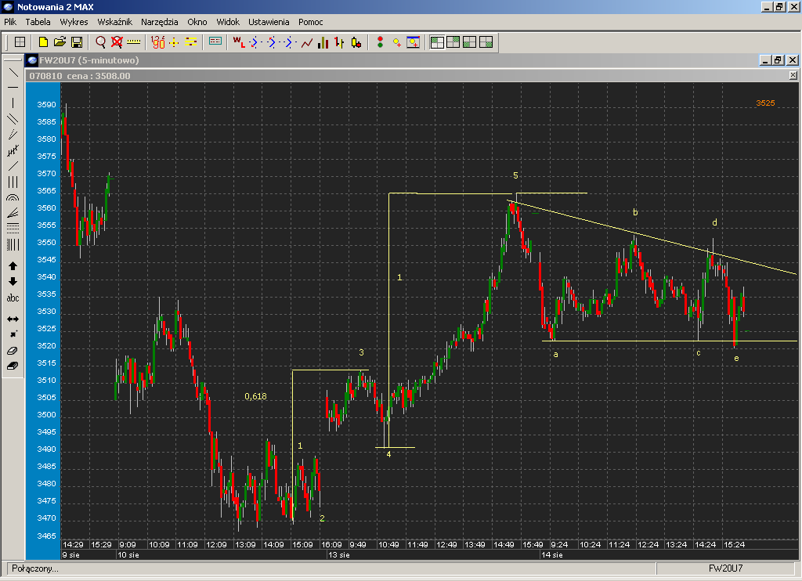Open the Plik menu
The height and width of the screenshot is (581, 802).
[10, 22]
